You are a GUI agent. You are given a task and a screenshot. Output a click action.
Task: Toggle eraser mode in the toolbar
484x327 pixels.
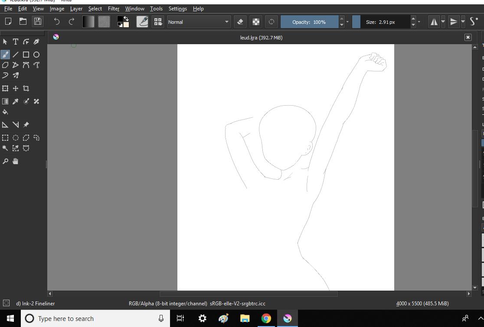click(240, 22)
